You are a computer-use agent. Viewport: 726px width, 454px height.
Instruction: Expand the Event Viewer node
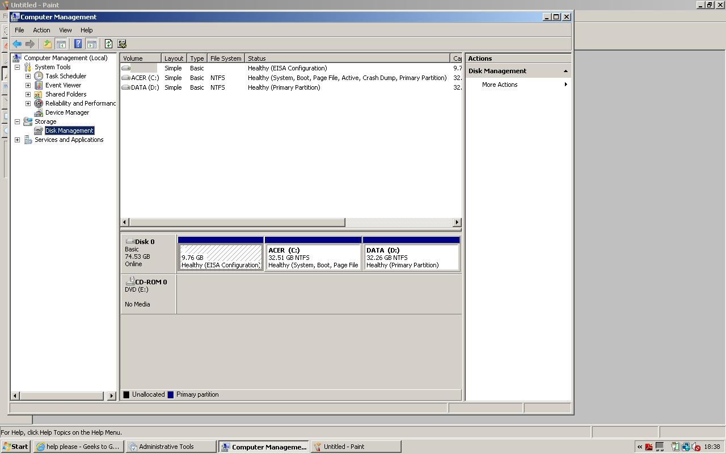tap(28, 85)
